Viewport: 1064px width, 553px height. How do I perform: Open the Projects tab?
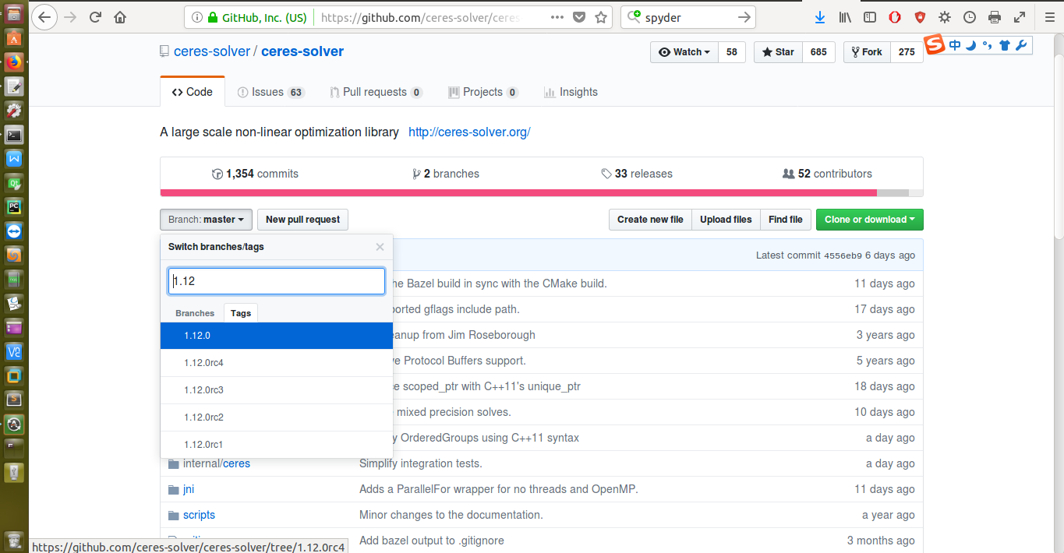[x=483, y=92]
